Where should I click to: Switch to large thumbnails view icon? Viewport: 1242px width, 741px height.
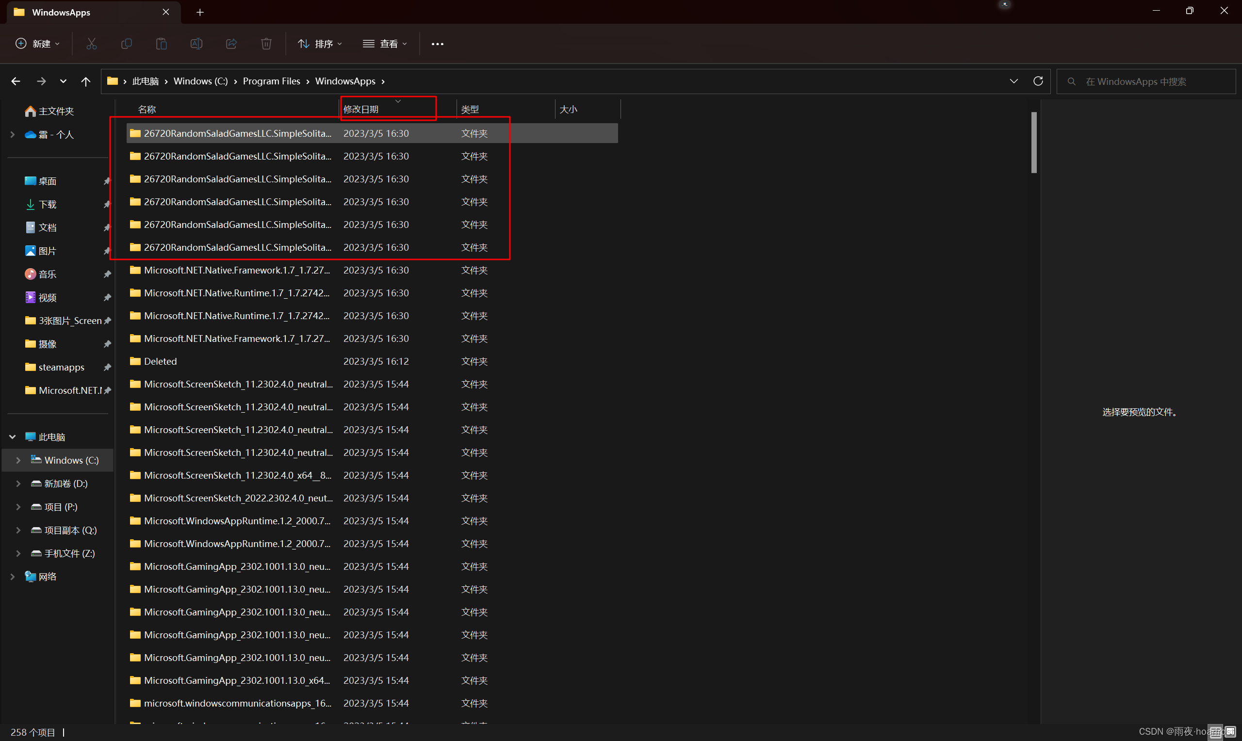click(1230, 732)
